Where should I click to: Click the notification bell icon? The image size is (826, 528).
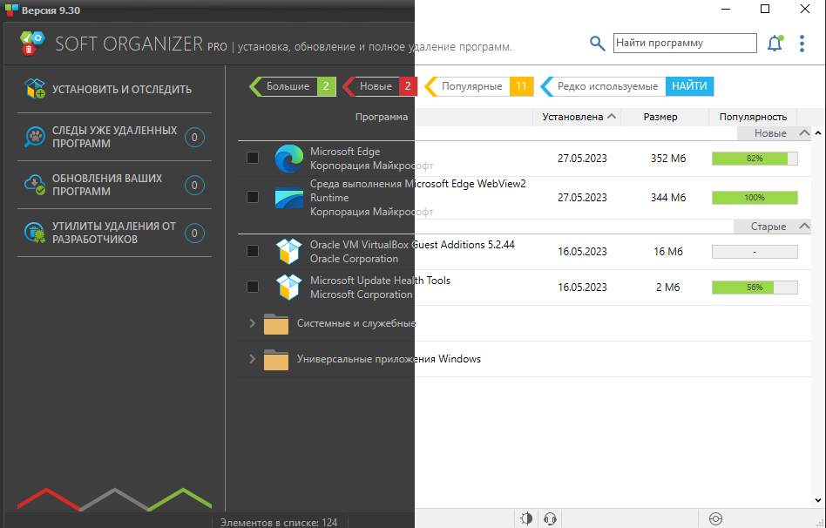(x=775, y=43)
